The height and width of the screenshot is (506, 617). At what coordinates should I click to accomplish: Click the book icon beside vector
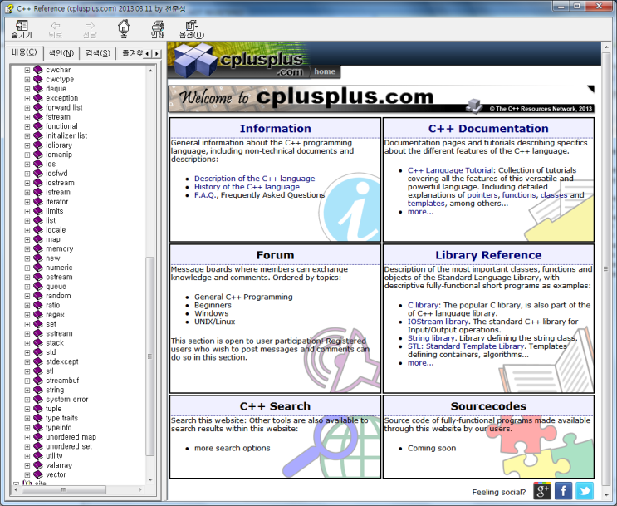pos(37,474)
